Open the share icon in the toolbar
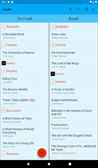Viewport: 98px width, 168px height. [86, 9]
